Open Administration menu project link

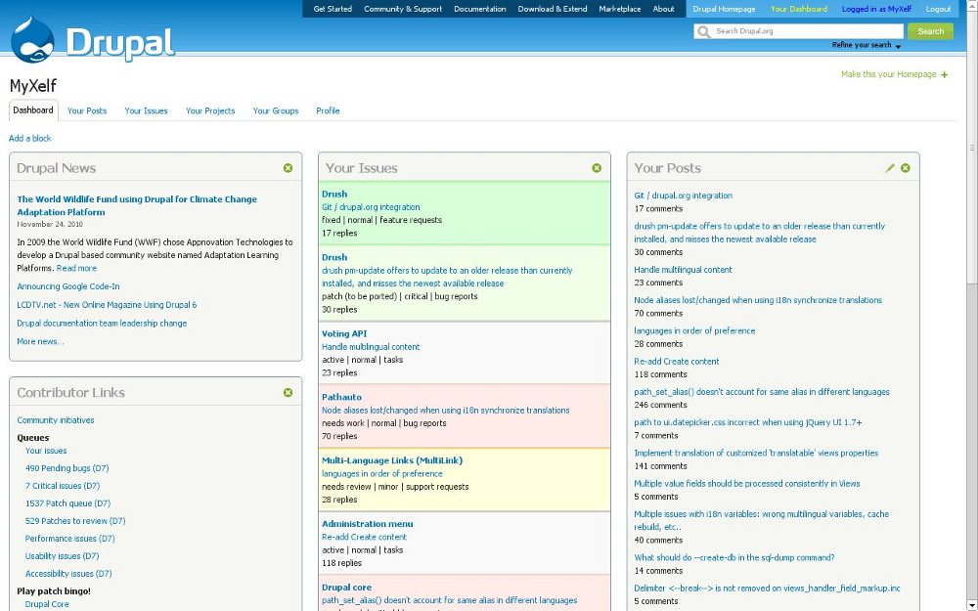click(x=368, y=524)
